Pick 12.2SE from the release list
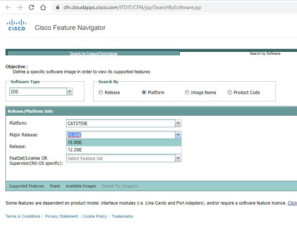The width and height of the screenshot is (297, 229). click(124, 150)
